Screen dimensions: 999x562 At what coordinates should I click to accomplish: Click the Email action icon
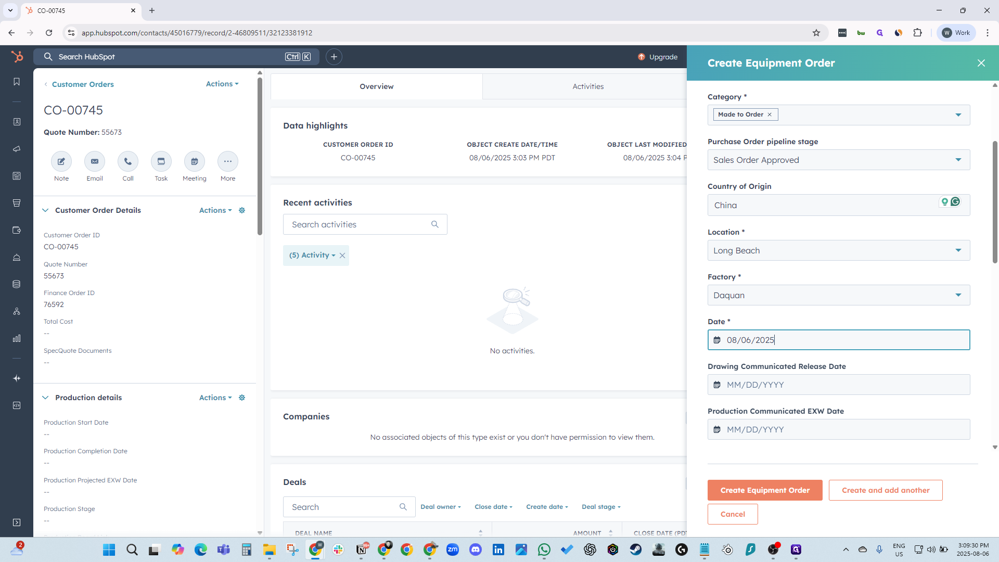coord(95,161)
